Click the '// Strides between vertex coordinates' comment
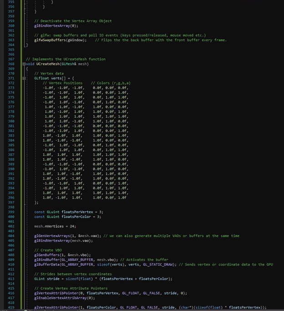 (73, 274)
